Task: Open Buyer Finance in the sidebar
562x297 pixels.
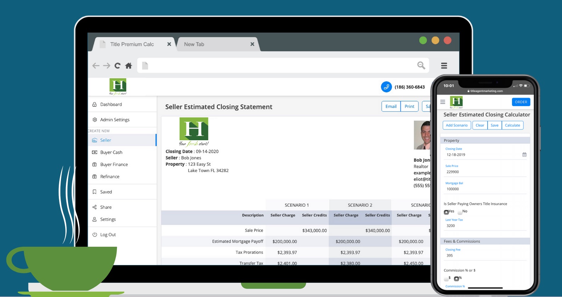Action: point(114,165)
